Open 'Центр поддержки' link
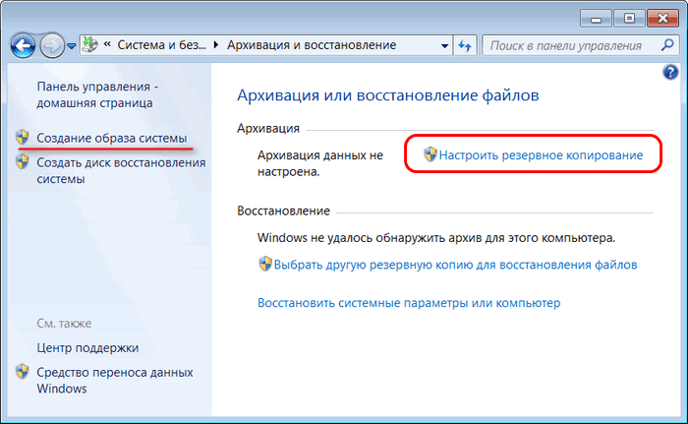688x424 pixels. [x=87, y=347]
